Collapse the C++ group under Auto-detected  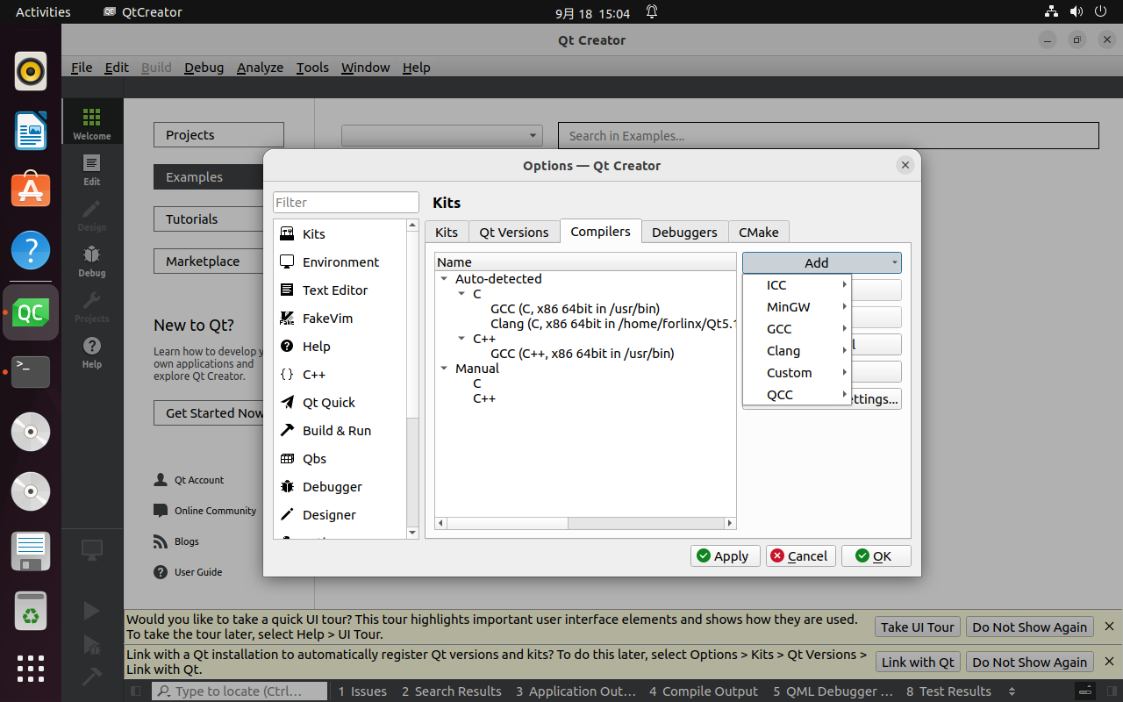(462, 339)
